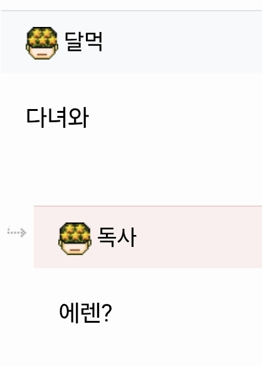Viewport: 262px width, 366px height.
Task: Click the syllable 와 ending the first comment
Action: coord(78,118)
